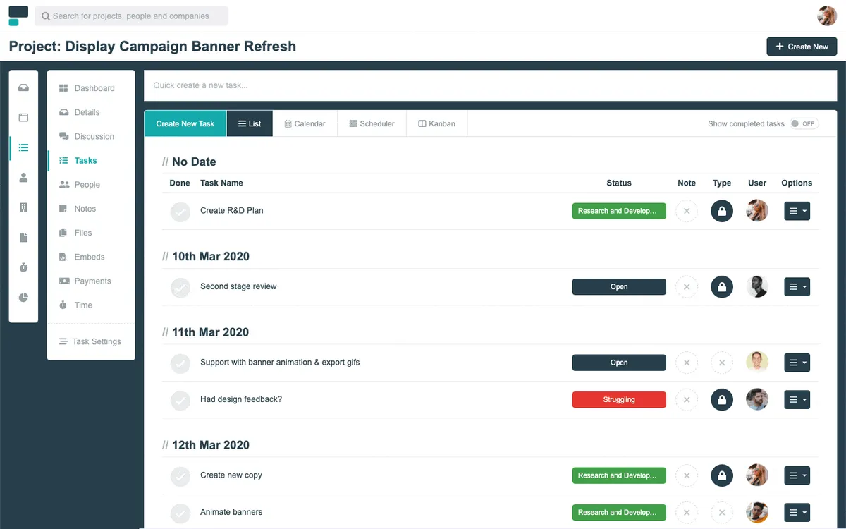Mark Second stage review as done

180,288
